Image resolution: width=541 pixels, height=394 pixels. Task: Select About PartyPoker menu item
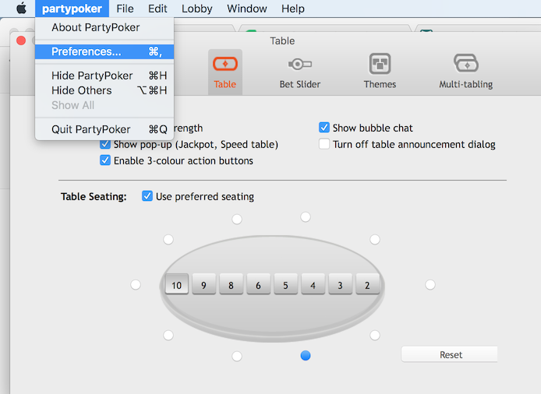click(x=104, y=27)
